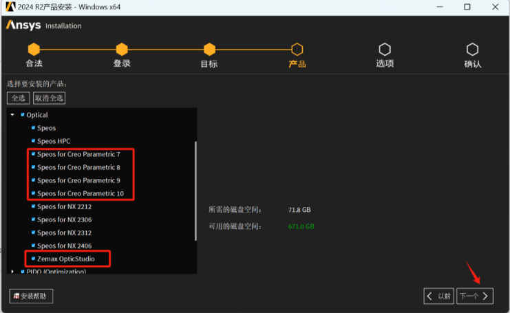Open 安装帮助 installation help

point(31,296)
